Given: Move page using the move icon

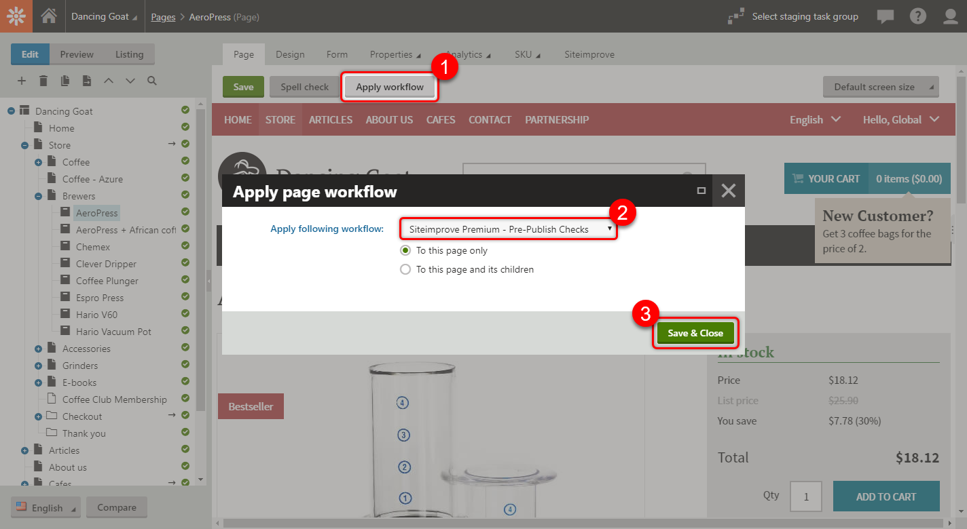Looking at the screenshot, I should (87, 81).
